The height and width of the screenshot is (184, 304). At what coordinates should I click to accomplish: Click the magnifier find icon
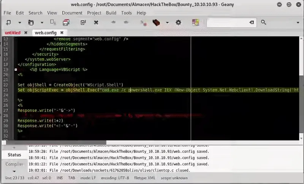(264, 22)
